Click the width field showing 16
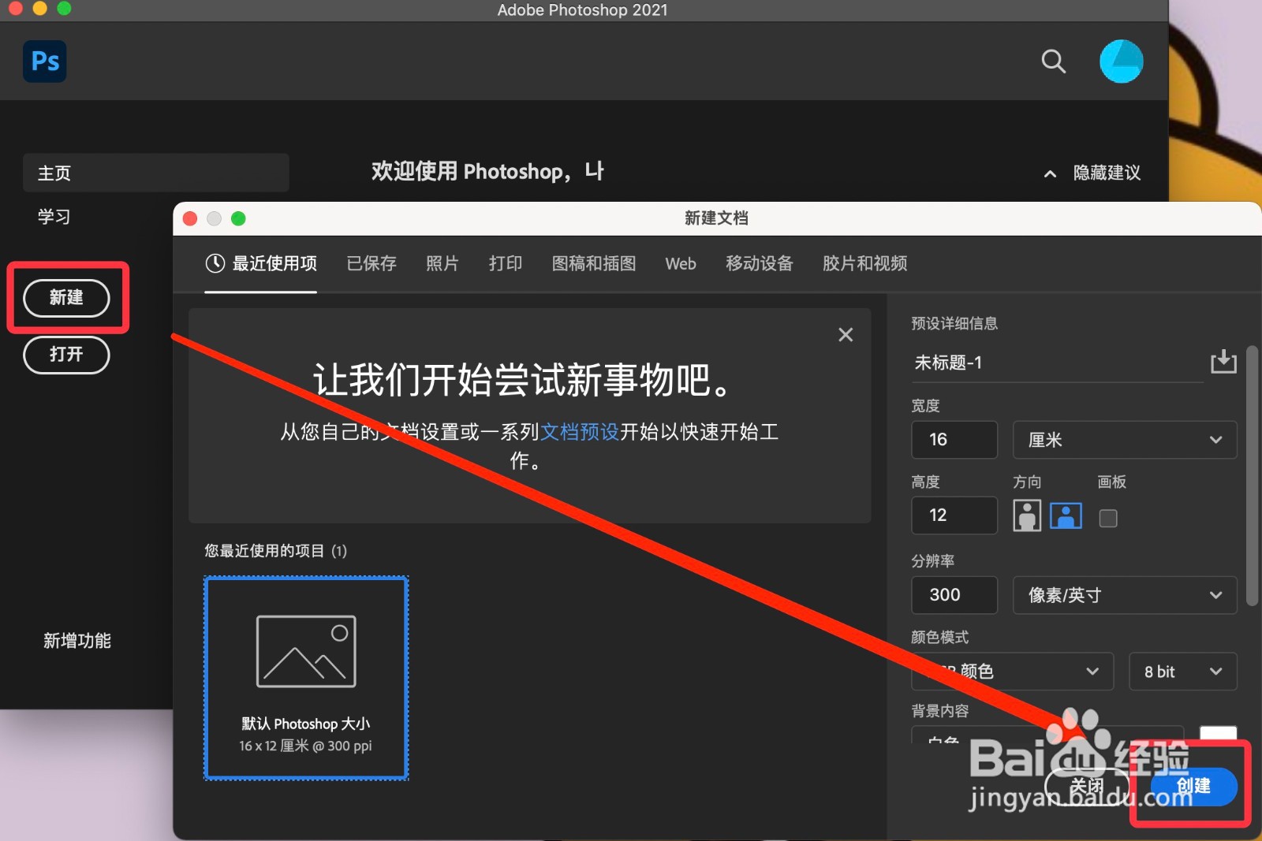The height and width of the screenshot is (841, 1262). [x=954, y=440]
